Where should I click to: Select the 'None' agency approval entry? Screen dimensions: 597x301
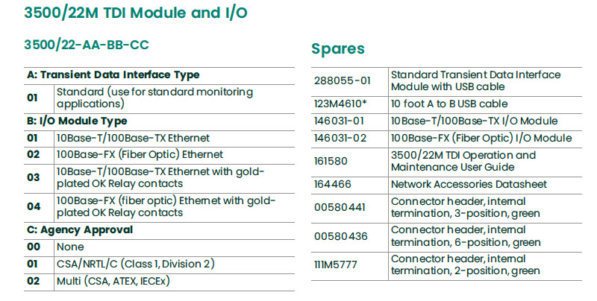(70, 247)
